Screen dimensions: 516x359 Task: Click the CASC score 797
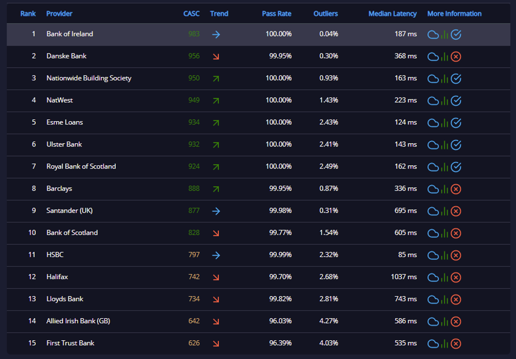point(194,254)
